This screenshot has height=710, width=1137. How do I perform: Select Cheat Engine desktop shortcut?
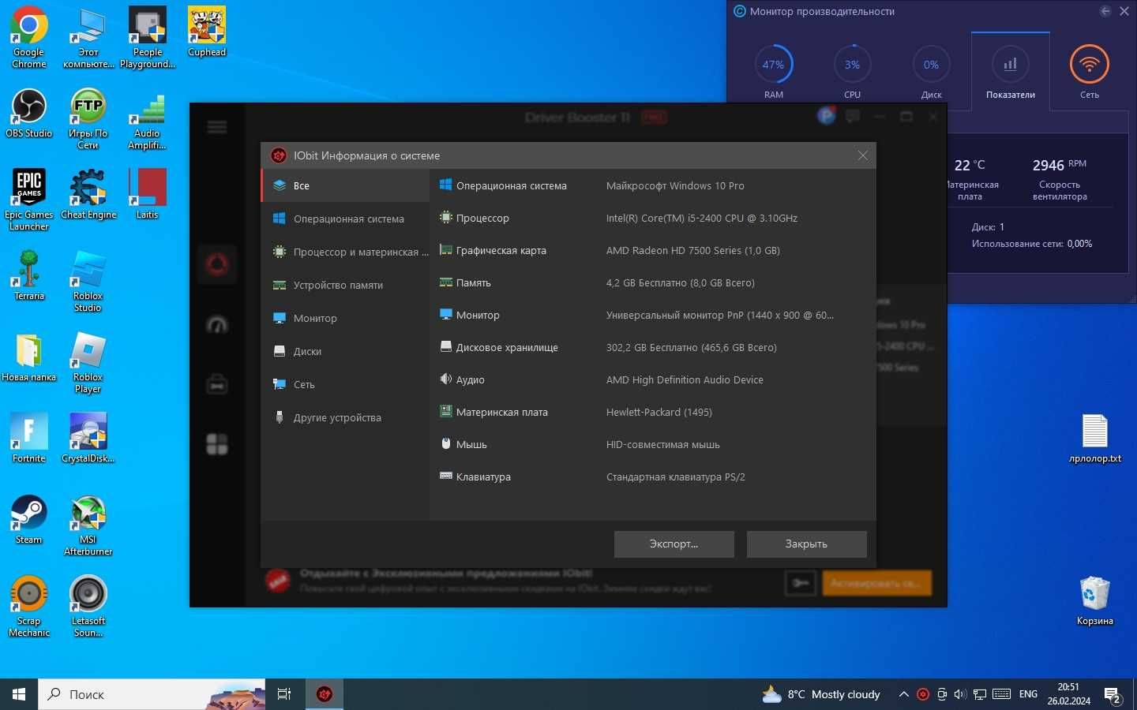[88, 194]
